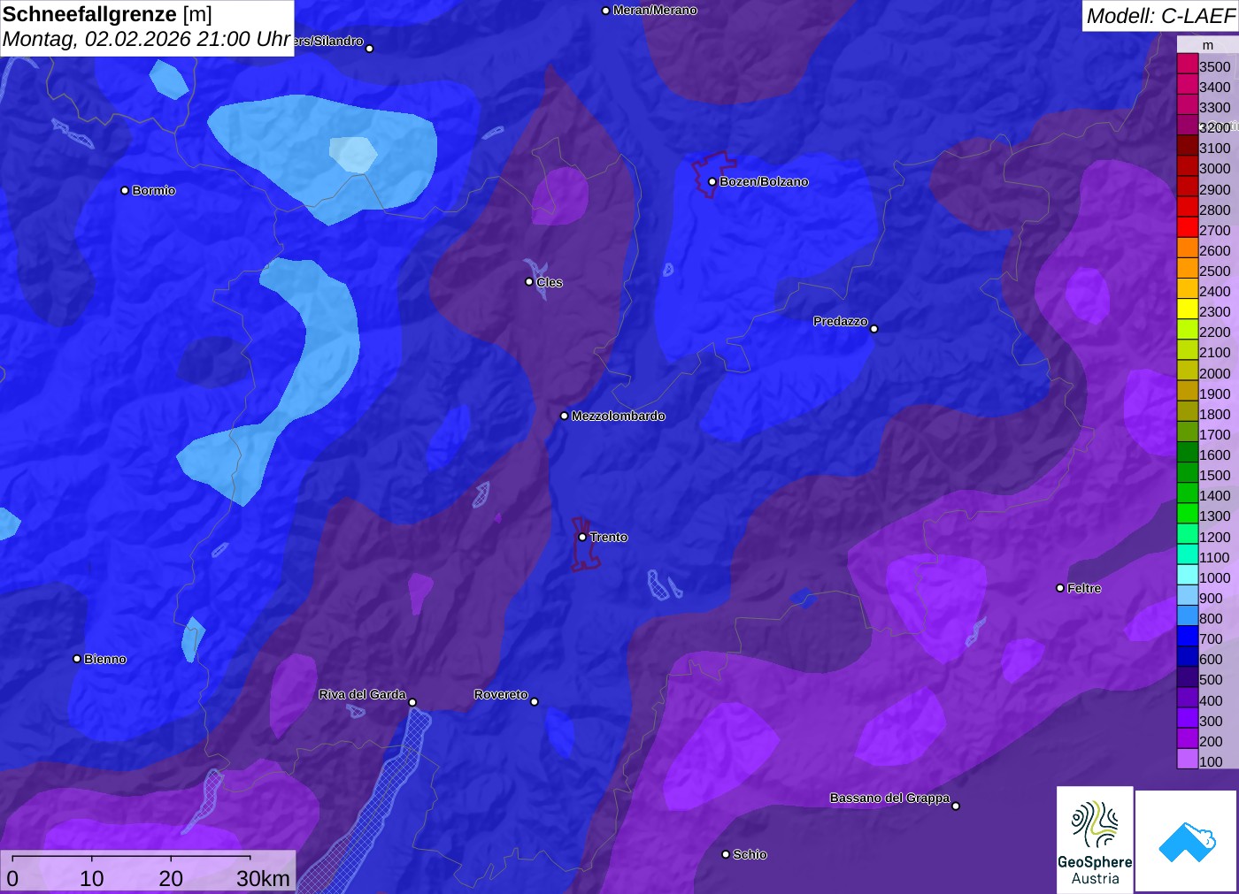Click the Meran/Merano label text

[655, 10]
